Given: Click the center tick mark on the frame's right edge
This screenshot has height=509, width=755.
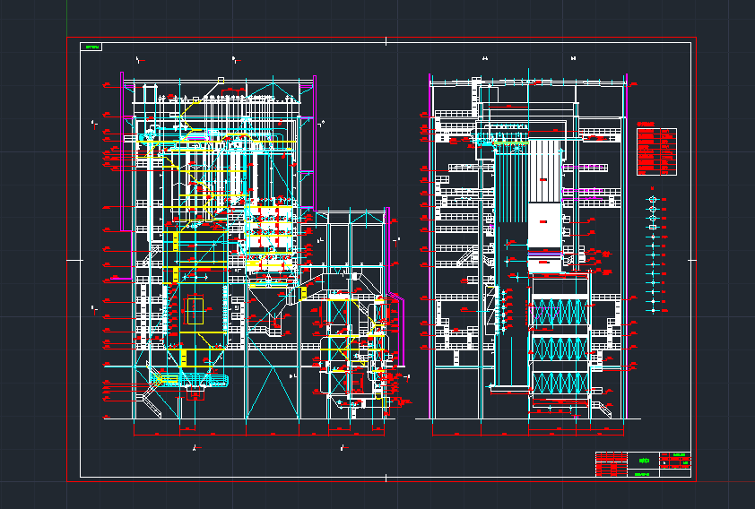Looking at the screenshot, I should pyautogui.click(x=692, y=260).
